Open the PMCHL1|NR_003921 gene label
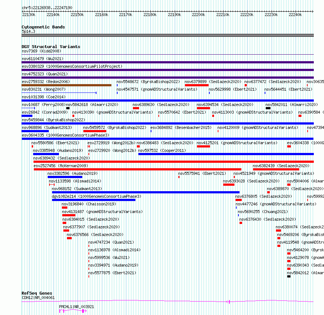Viewport: 324px width, 315px height. 76,307
